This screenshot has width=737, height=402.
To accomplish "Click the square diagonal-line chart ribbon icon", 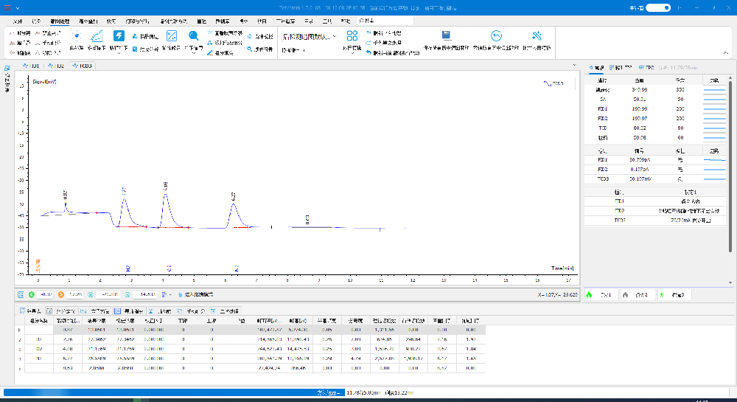I will tap(172, 36).
